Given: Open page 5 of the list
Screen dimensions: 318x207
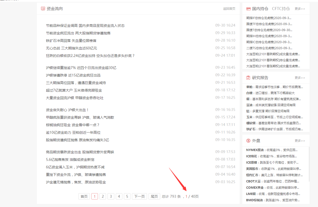Looking at the screenshot, I should (127, 196).
